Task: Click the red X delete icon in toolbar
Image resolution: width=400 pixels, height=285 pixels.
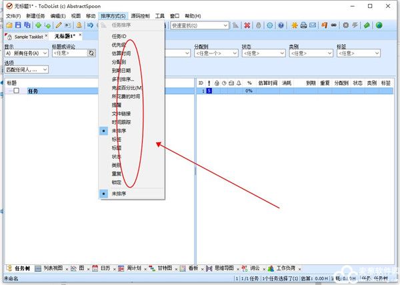Action: (247, 25)
